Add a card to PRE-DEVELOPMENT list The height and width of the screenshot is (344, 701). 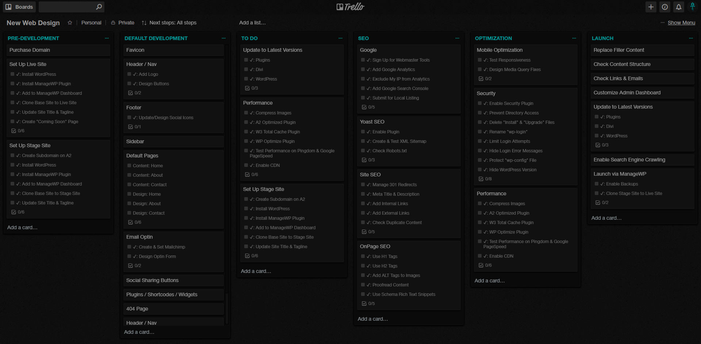[22, 227]
